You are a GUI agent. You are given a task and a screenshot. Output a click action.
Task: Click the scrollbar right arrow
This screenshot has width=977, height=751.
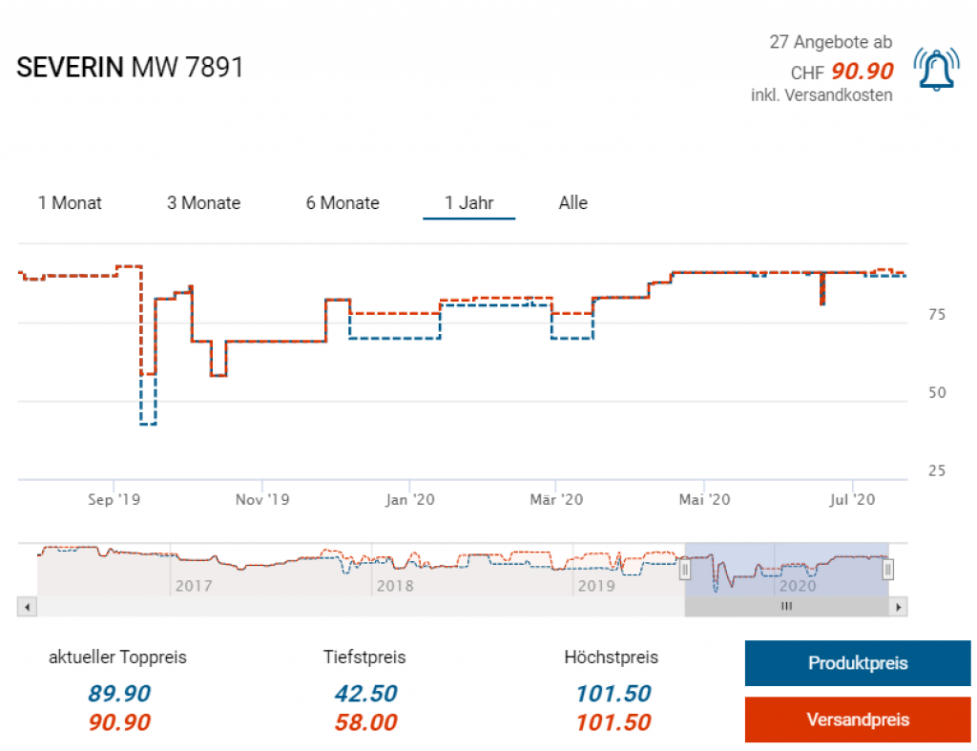coord(898,606)
